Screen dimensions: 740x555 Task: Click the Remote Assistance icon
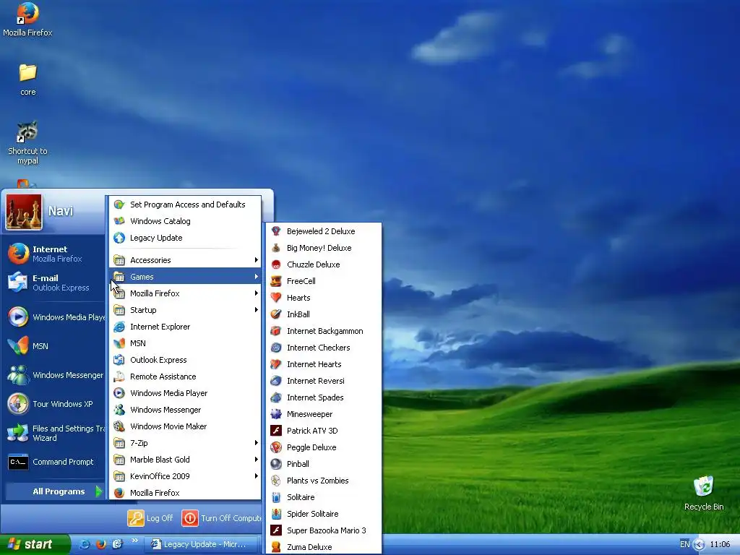(x=119, y=376)
